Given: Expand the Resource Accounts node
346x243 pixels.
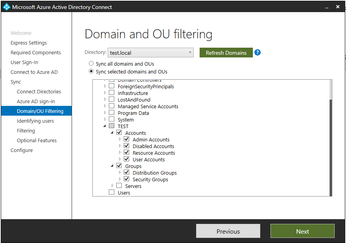Looking at the screenshot, I should pyautogui.click(x=120, y=152).
